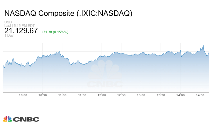Click the 11:30 time axis marker
This screenshot has width=209, height=130.
pos(82,95)
